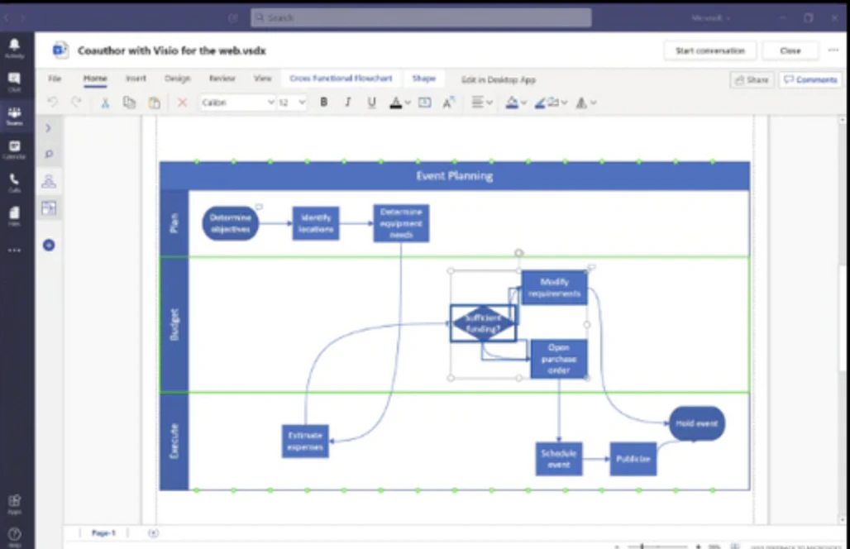Click the Copy icon in toolbar

pyautogui.click(x=129, y=103)
